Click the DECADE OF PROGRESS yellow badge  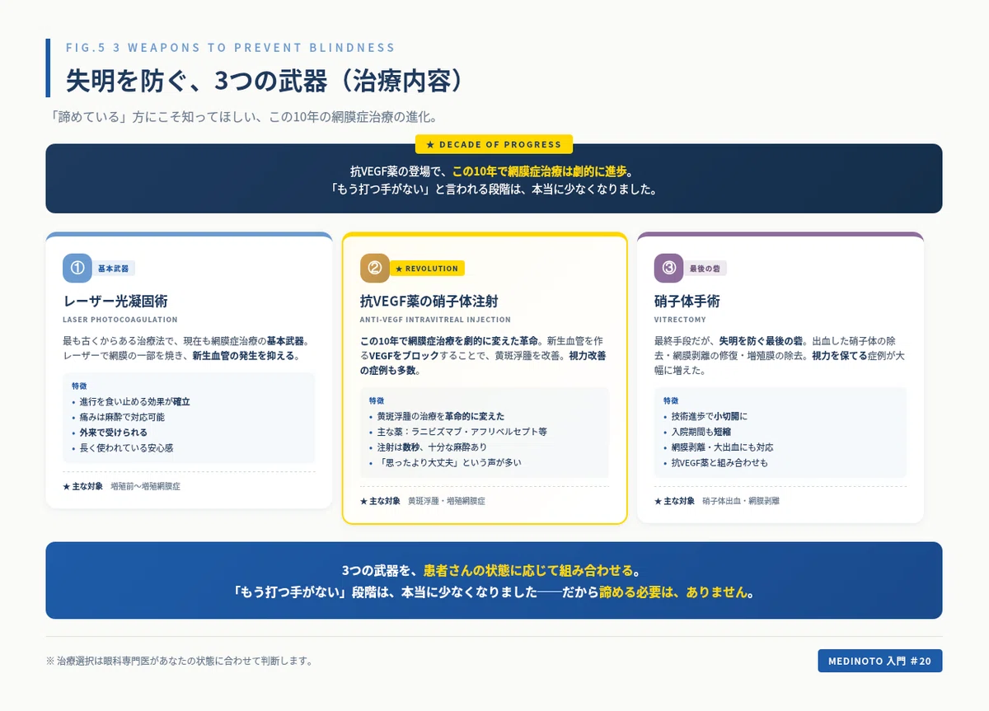(x=494, y=144)
